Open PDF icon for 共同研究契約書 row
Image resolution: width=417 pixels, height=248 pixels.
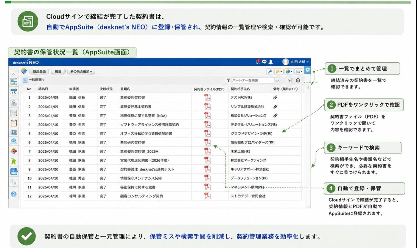tap(207, 142)
